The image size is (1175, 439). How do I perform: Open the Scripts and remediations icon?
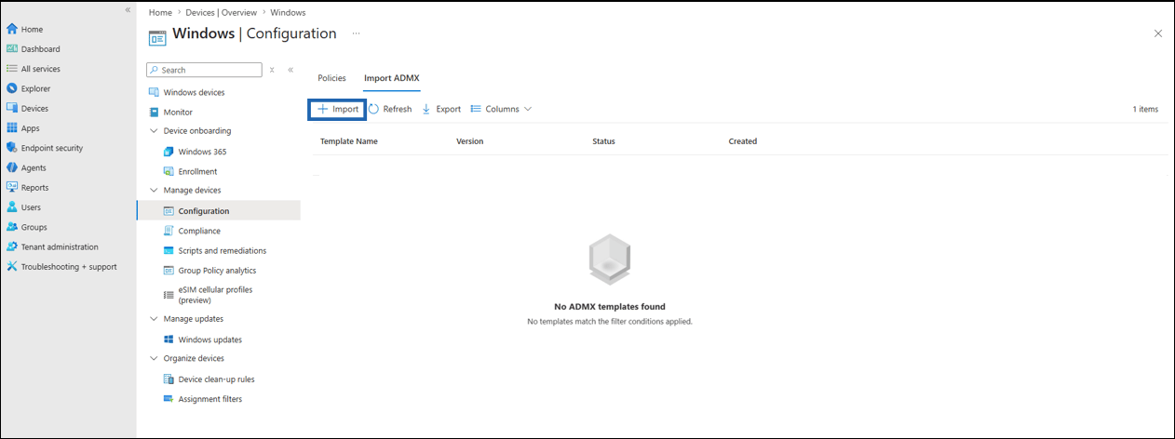coord(169,250)
